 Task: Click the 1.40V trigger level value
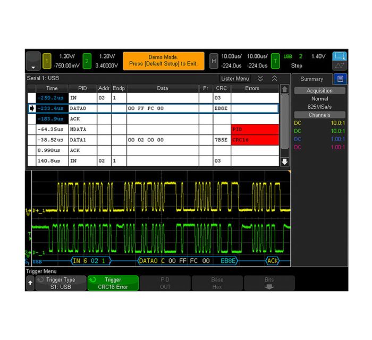point(318,56)
